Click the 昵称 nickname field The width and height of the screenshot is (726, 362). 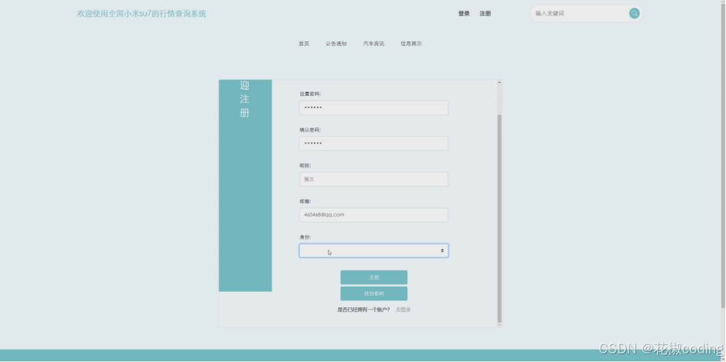coord(374,179)
